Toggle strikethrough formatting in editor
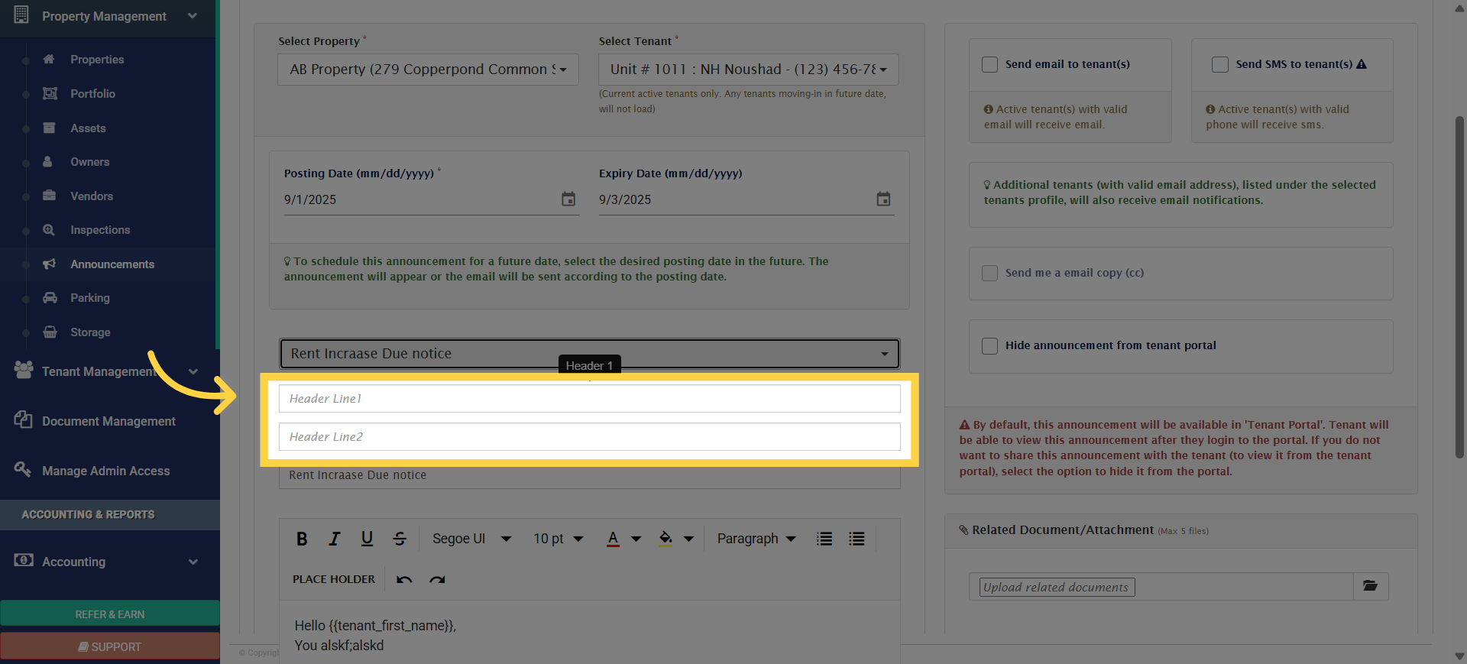This screenshot has height=664, width=1467. point(400,539)
